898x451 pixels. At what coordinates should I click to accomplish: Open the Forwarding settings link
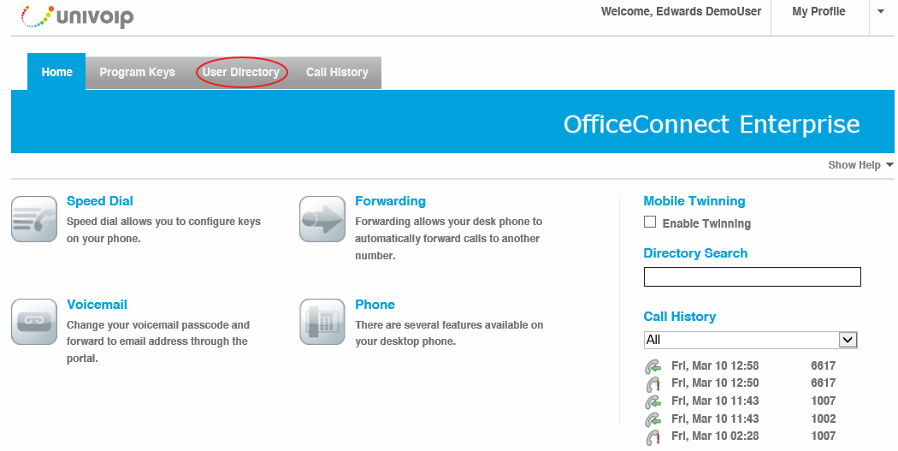pyautogui.click(x=391, y=201)
